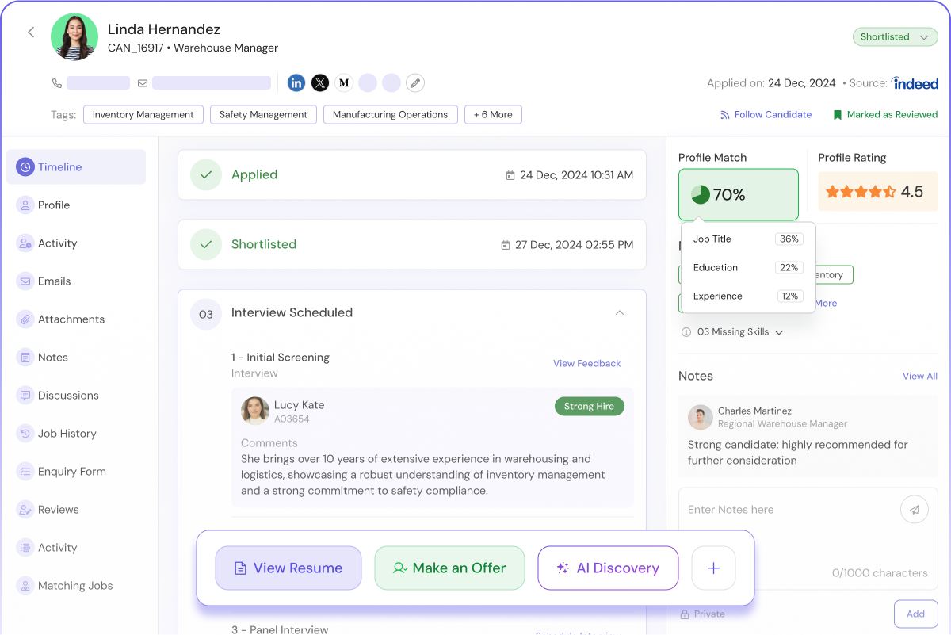Open the View Feedback link

[x=586, y=364]
